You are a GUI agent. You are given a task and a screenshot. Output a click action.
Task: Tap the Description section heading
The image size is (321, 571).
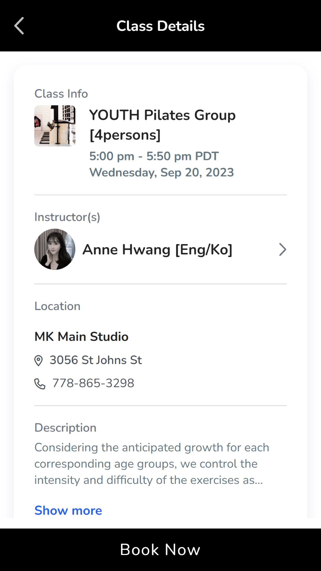coord(65,428)
